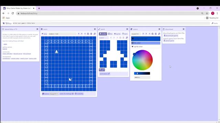Screen dimensions: 220x123
Task: Open the tools menu
Action: tap(214, 23)
